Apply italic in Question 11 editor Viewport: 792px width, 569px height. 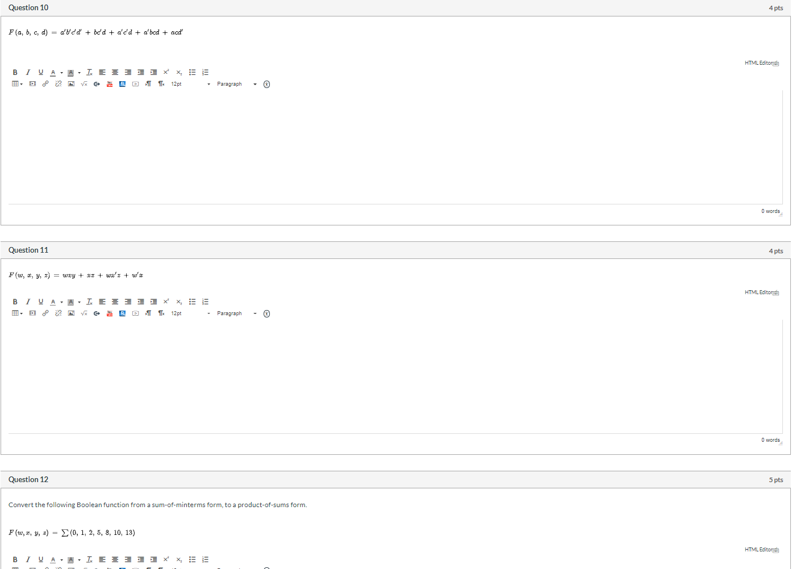pos(28,302)
